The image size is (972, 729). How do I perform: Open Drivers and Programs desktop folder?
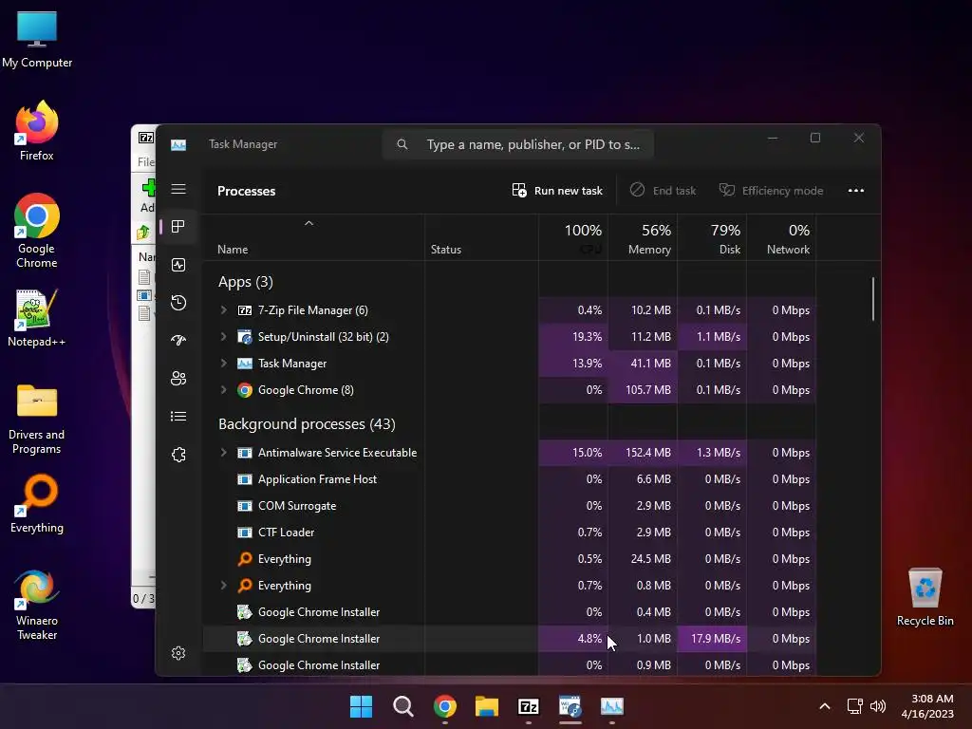tap(37, 419)
